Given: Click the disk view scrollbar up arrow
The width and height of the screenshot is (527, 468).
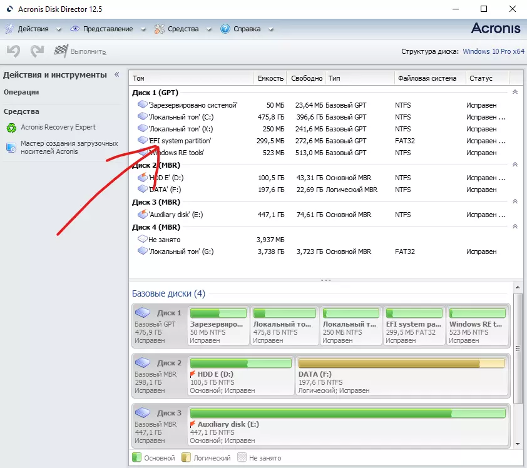Looking at the screenshot, I should click(x=518, y=287).
